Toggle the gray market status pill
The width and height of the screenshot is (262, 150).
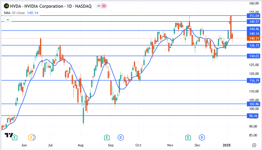tap(98, 6)
